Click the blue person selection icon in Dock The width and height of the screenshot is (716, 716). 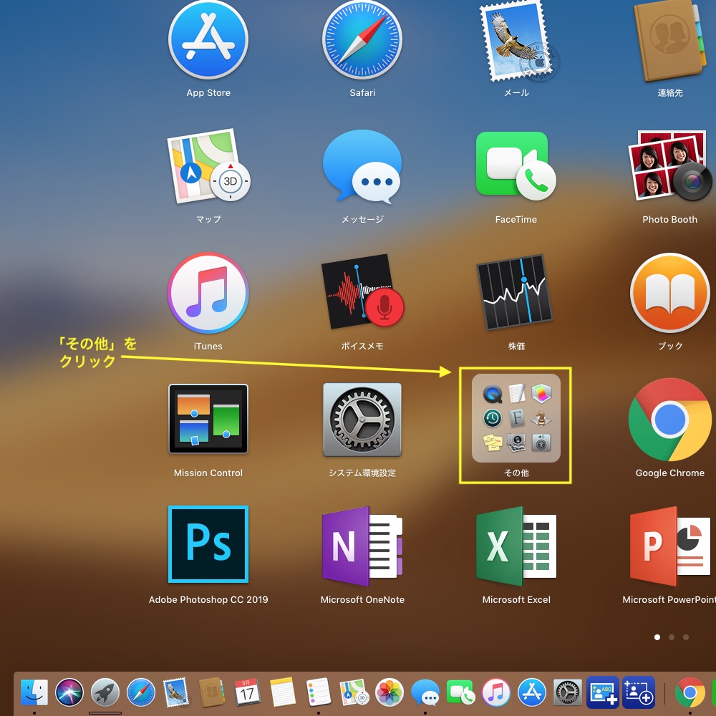pyautogui.click(x=639, y=692)
